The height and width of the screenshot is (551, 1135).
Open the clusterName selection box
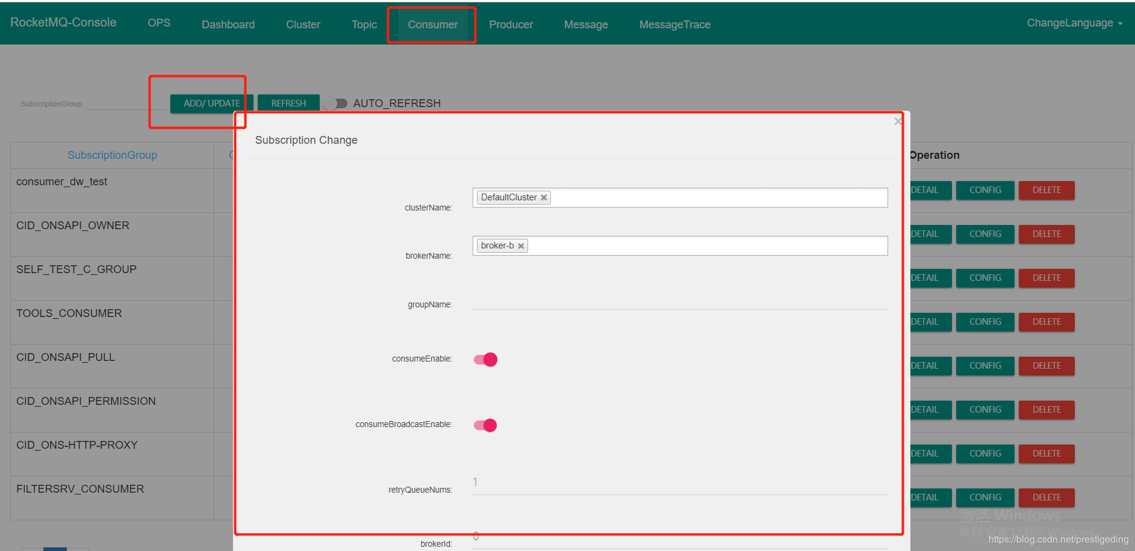[717, 198]
